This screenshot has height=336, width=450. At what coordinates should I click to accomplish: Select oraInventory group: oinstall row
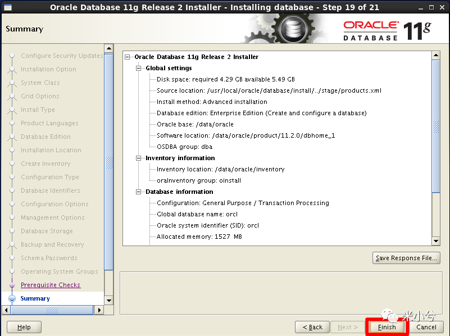pyautogui.click(x=199, y=180)
